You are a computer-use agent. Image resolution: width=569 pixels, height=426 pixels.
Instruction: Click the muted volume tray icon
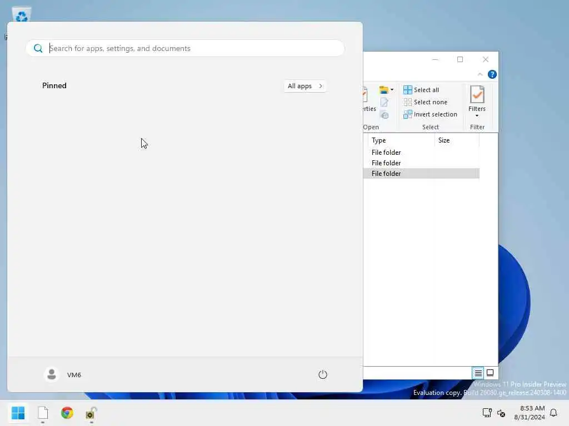coord(501,413)
